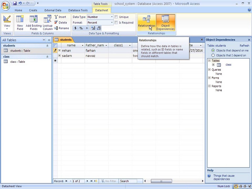This screenshot has width=252, height=189.
Task: Click the horizontal scrollbar thumb
Action: 161,181
